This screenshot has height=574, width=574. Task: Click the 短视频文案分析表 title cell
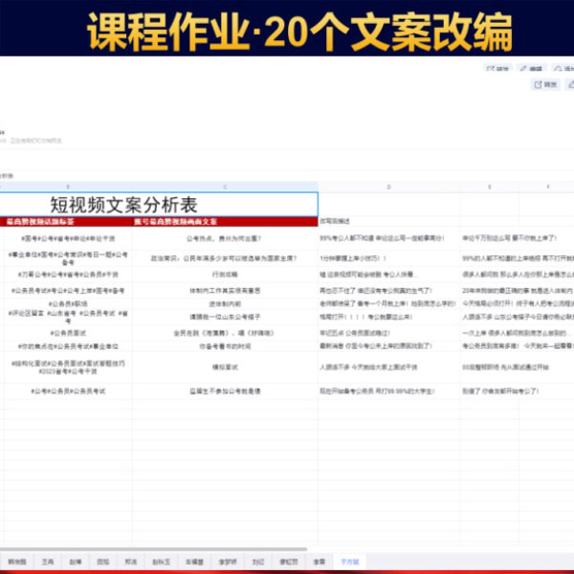click(x=122, y=204)
